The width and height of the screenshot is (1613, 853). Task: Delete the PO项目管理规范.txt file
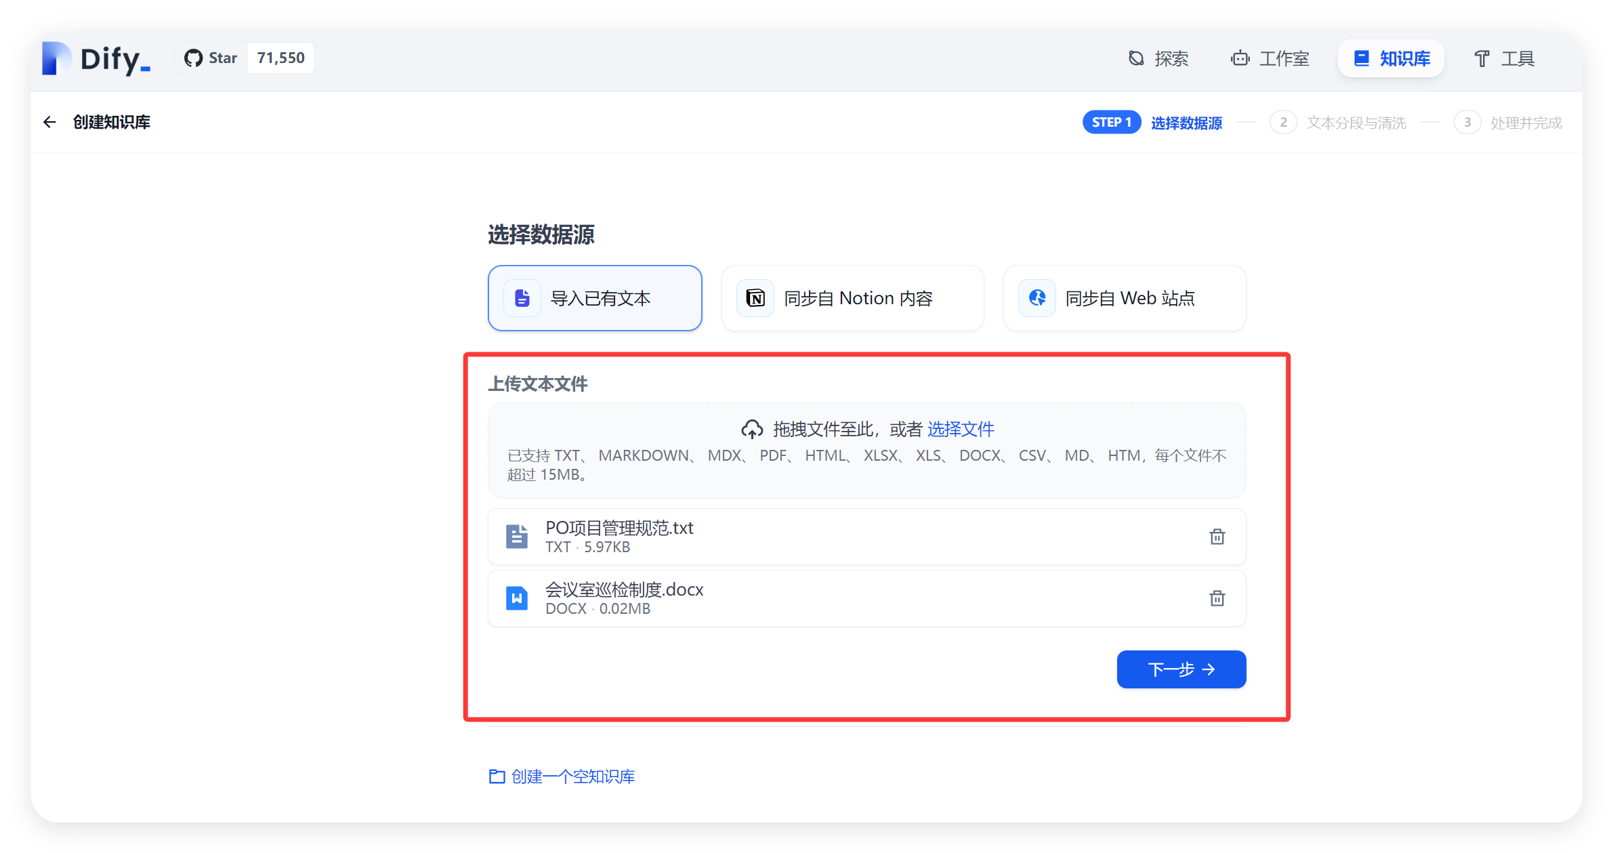(1217, 537)
